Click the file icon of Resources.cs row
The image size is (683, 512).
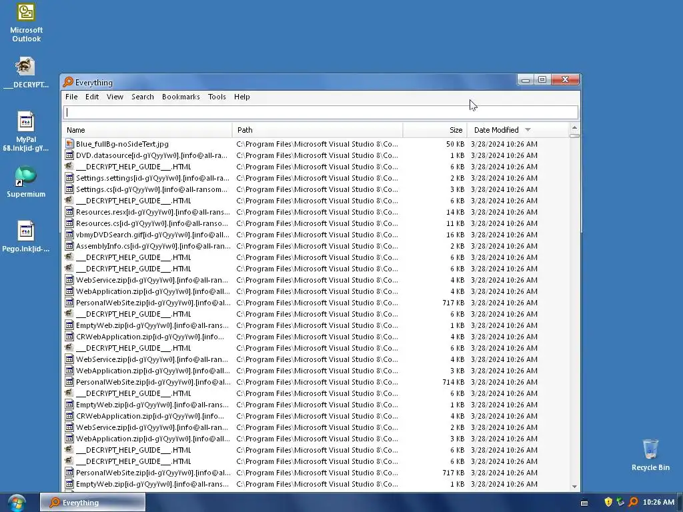pyautogui.click(x=69, y=223)
